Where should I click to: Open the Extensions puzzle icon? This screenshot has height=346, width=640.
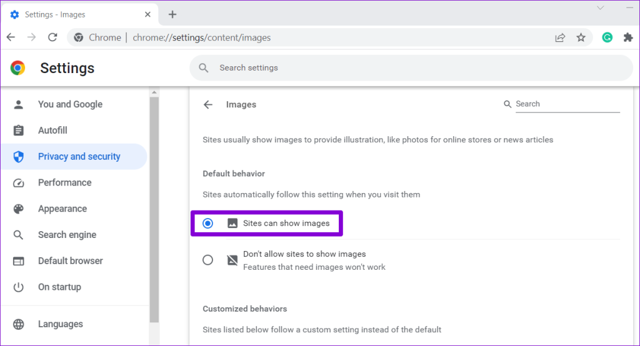pyautogui.click(x=628, y=37)
